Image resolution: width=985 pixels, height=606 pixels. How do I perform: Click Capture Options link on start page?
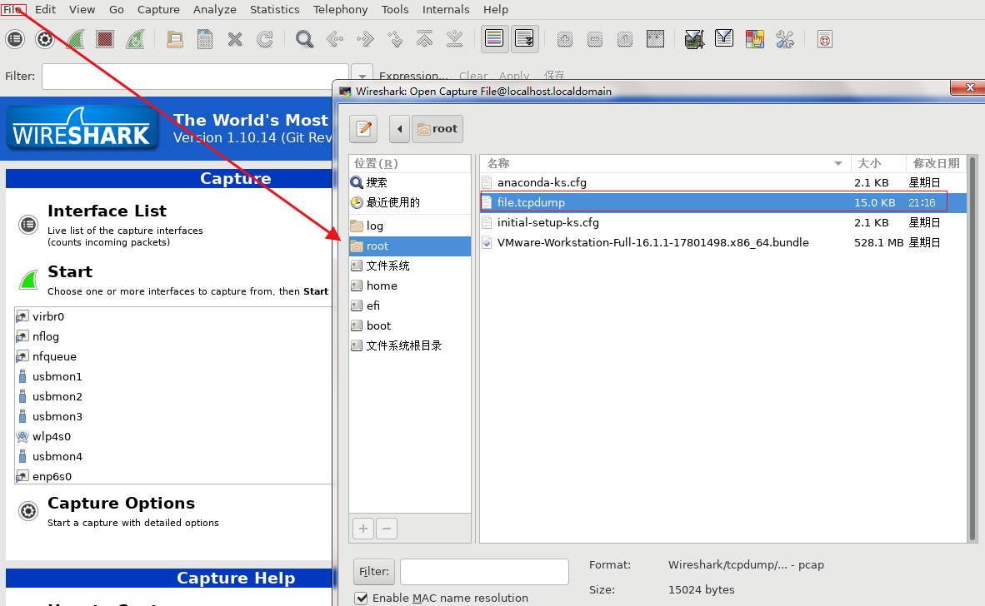tap(121, 503)
